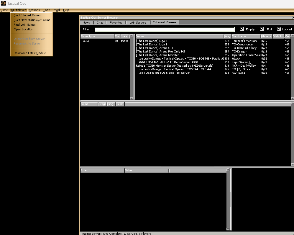Toggle the Locked servers checkbox

tap(279, 29)
